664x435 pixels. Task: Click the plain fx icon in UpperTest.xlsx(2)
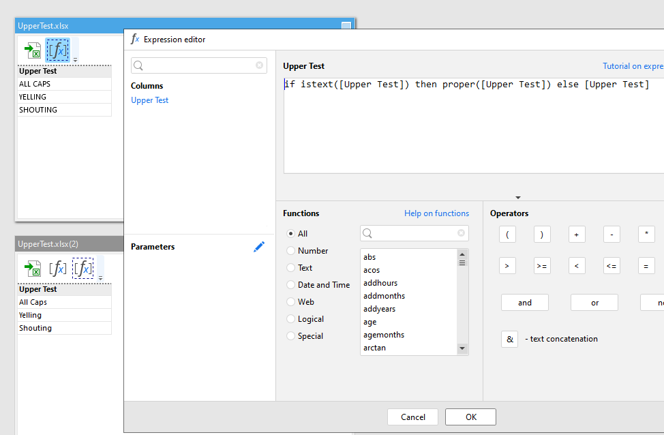point(57,269)
